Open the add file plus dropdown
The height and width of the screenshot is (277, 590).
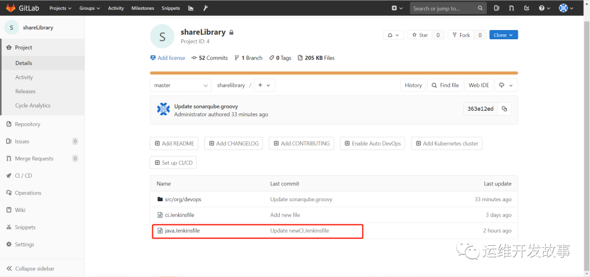pos(264,85)
